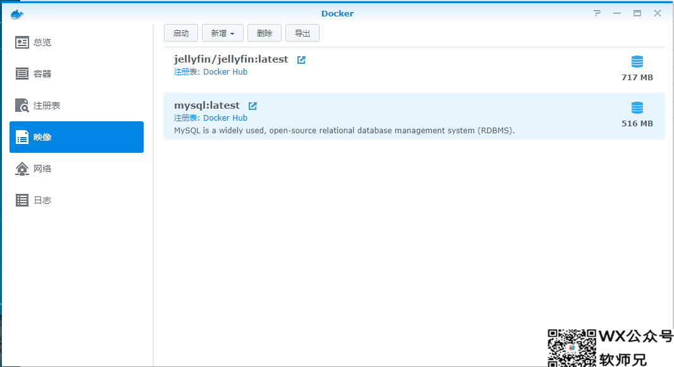
Task: Select the mysql:latest image name
Action: (207, 105)
